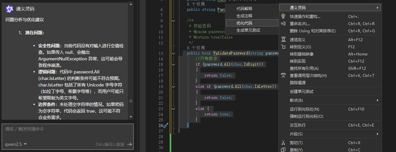The height and width of the screenshot is (152, 396).
Task: Collapse the ValidatePassword method at line 13
Action: tap(173, 53)
